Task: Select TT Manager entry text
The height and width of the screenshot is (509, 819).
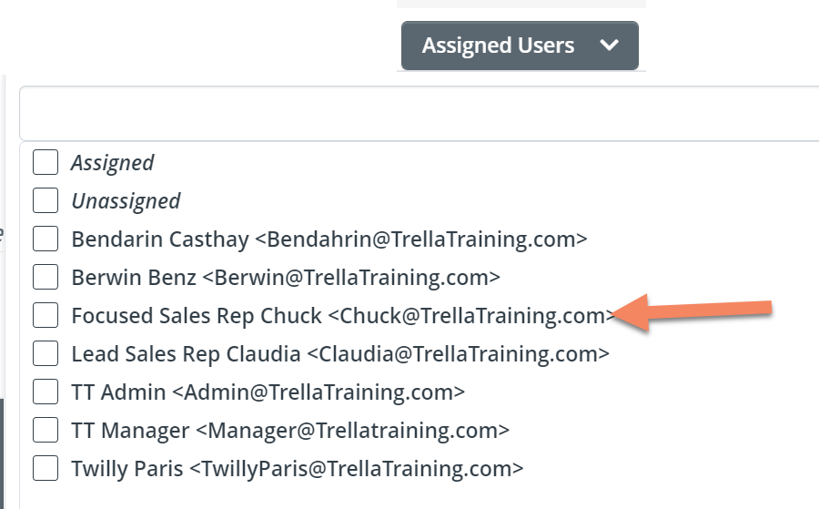Action: click(290, 431)
